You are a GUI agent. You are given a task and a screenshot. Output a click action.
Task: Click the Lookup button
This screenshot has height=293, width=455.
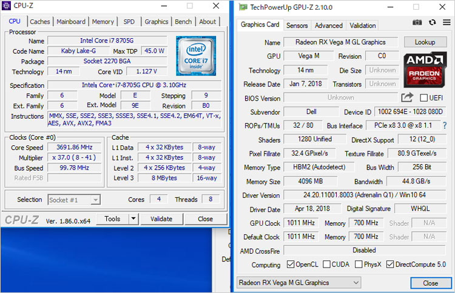point(425,42)
